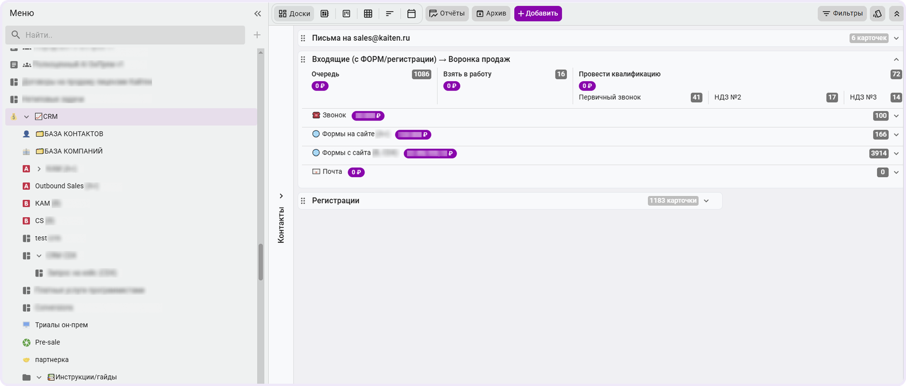Viewport: 906px width, 386px height.
Task: Click the monitor icon beside Триалы он-прем
Action: point(26,325)
